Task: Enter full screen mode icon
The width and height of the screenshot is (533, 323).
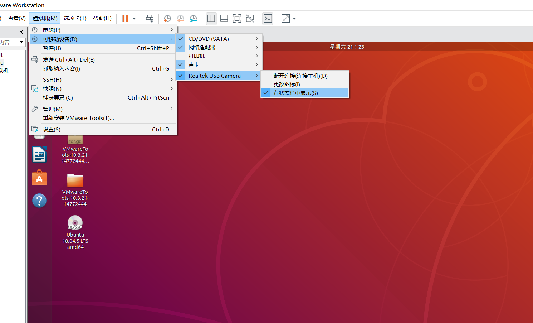Action: coord(237,18)
